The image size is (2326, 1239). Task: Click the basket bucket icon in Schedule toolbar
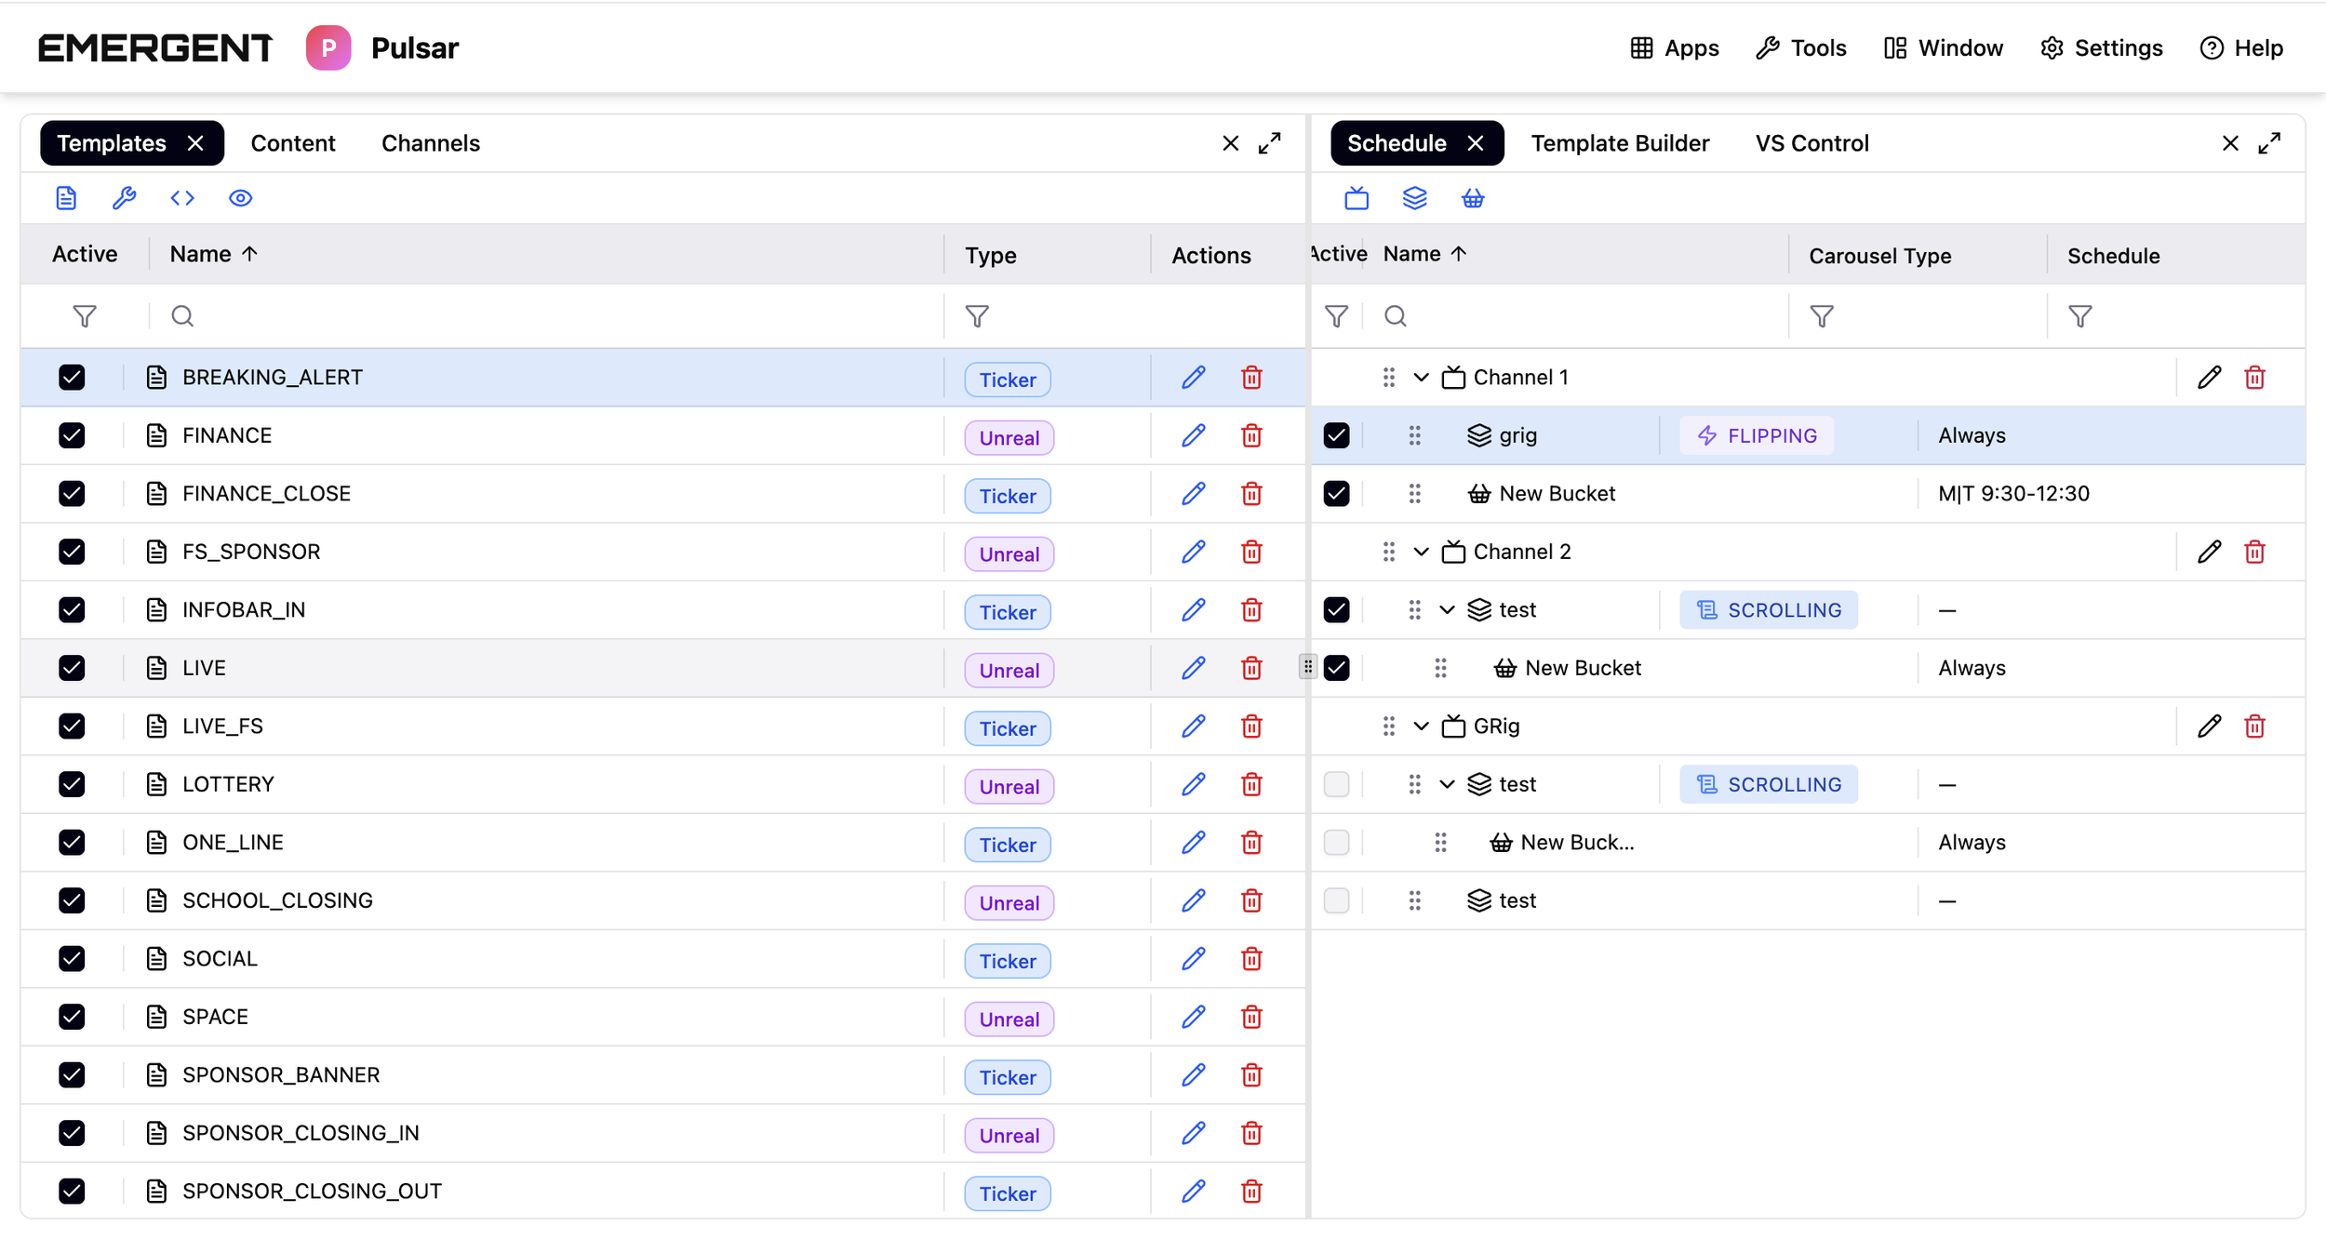1473,198
